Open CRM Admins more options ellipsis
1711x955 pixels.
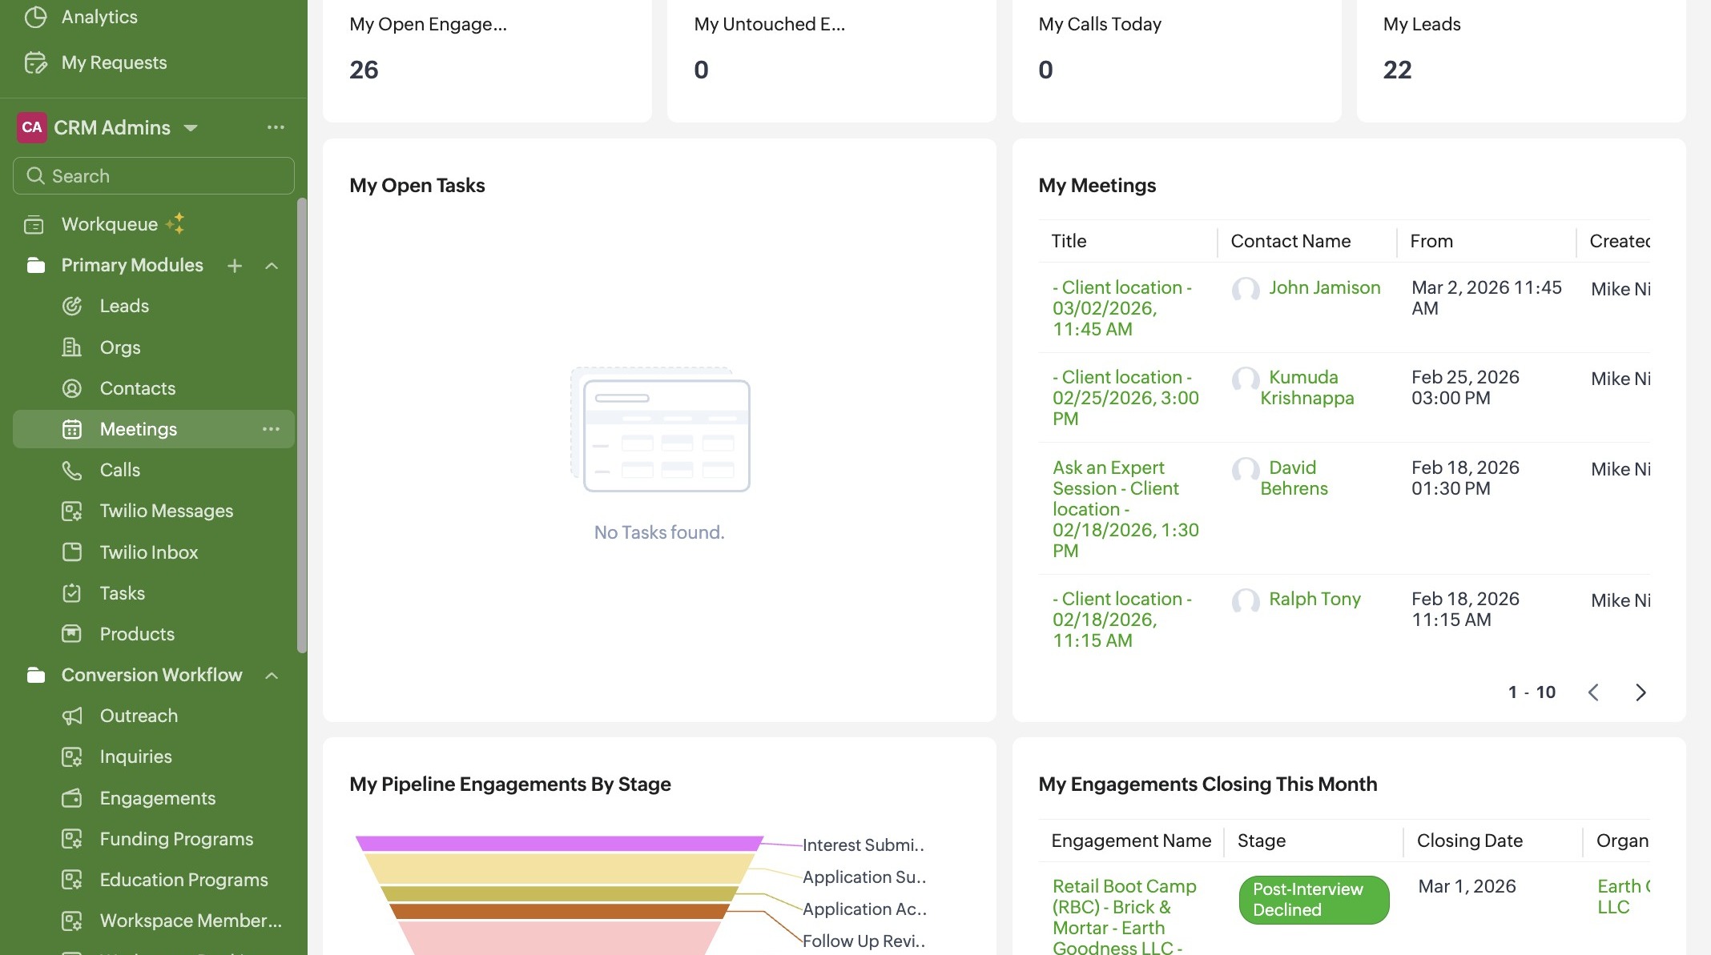276,127
